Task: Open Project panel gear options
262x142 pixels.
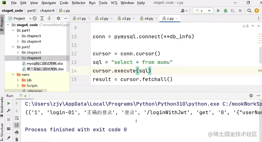Action: [x=58, y=18]
